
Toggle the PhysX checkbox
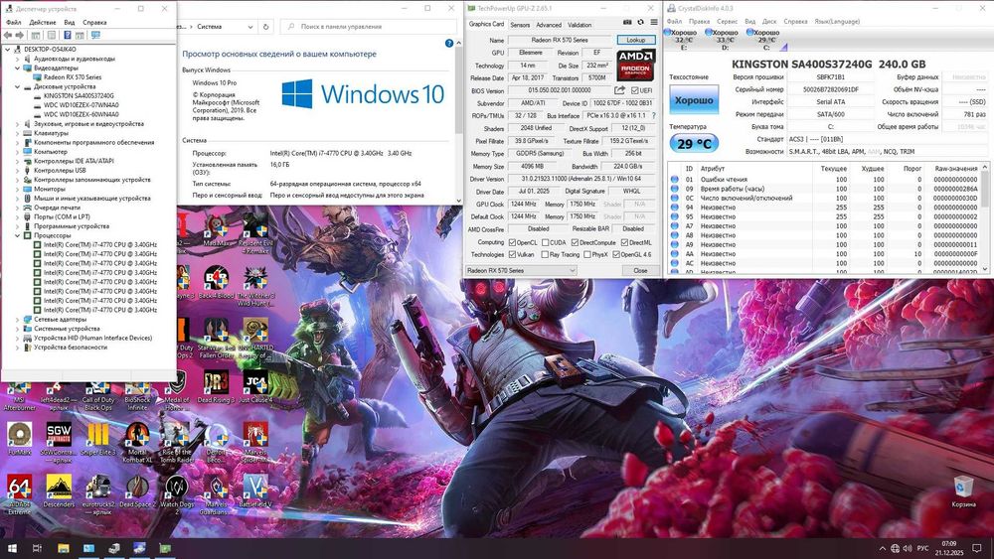[x=587, y=254]
